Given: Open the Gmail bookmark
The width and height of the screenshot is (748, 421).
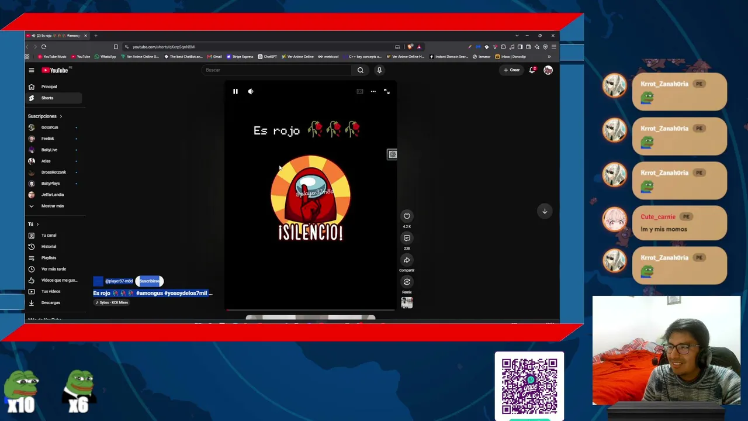Looking at the screenshot, I should [214, 57].
